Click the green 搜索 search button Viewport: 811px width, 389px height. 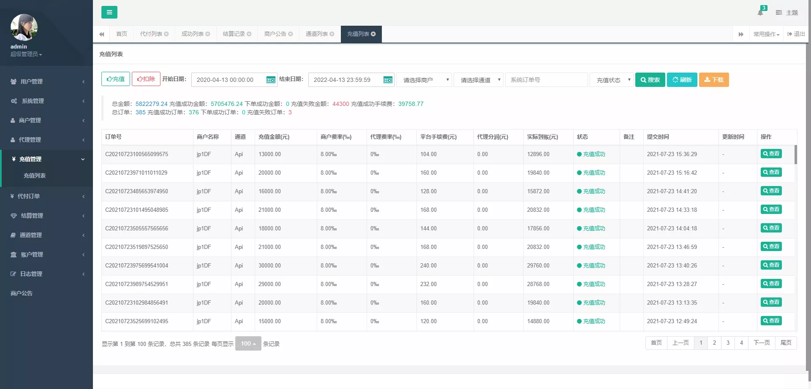[x=650, y=80]
